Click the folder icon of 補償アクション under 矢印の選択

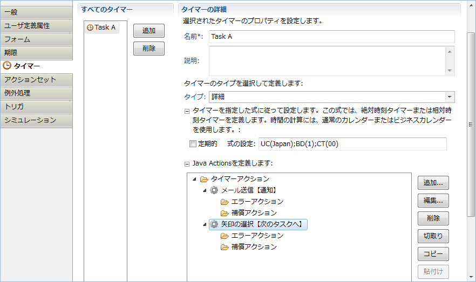coord(225,247)
